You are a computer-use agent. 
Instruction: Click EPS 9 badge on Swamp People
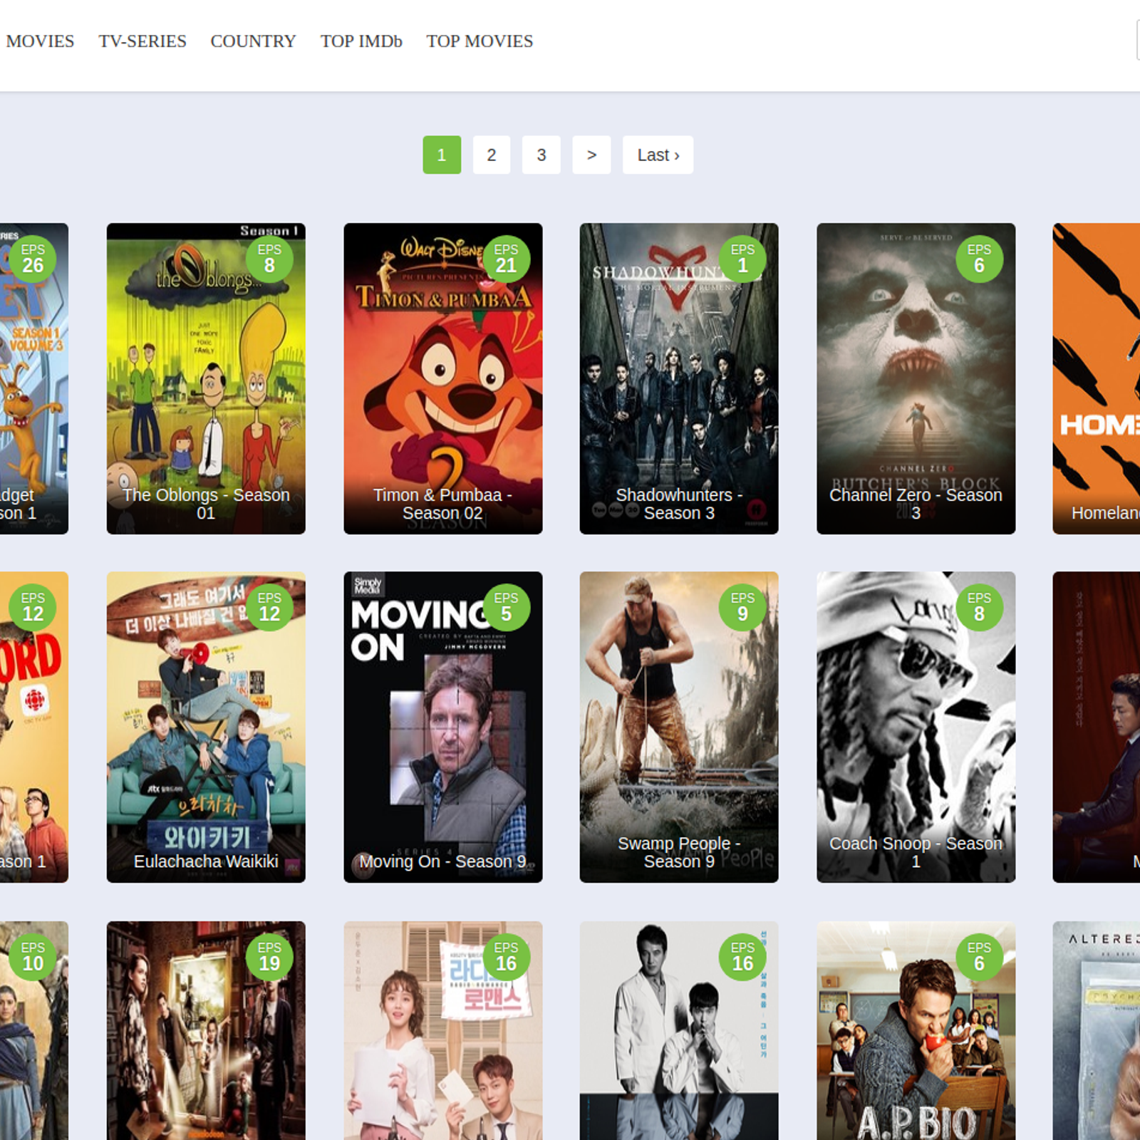(742, 607)
